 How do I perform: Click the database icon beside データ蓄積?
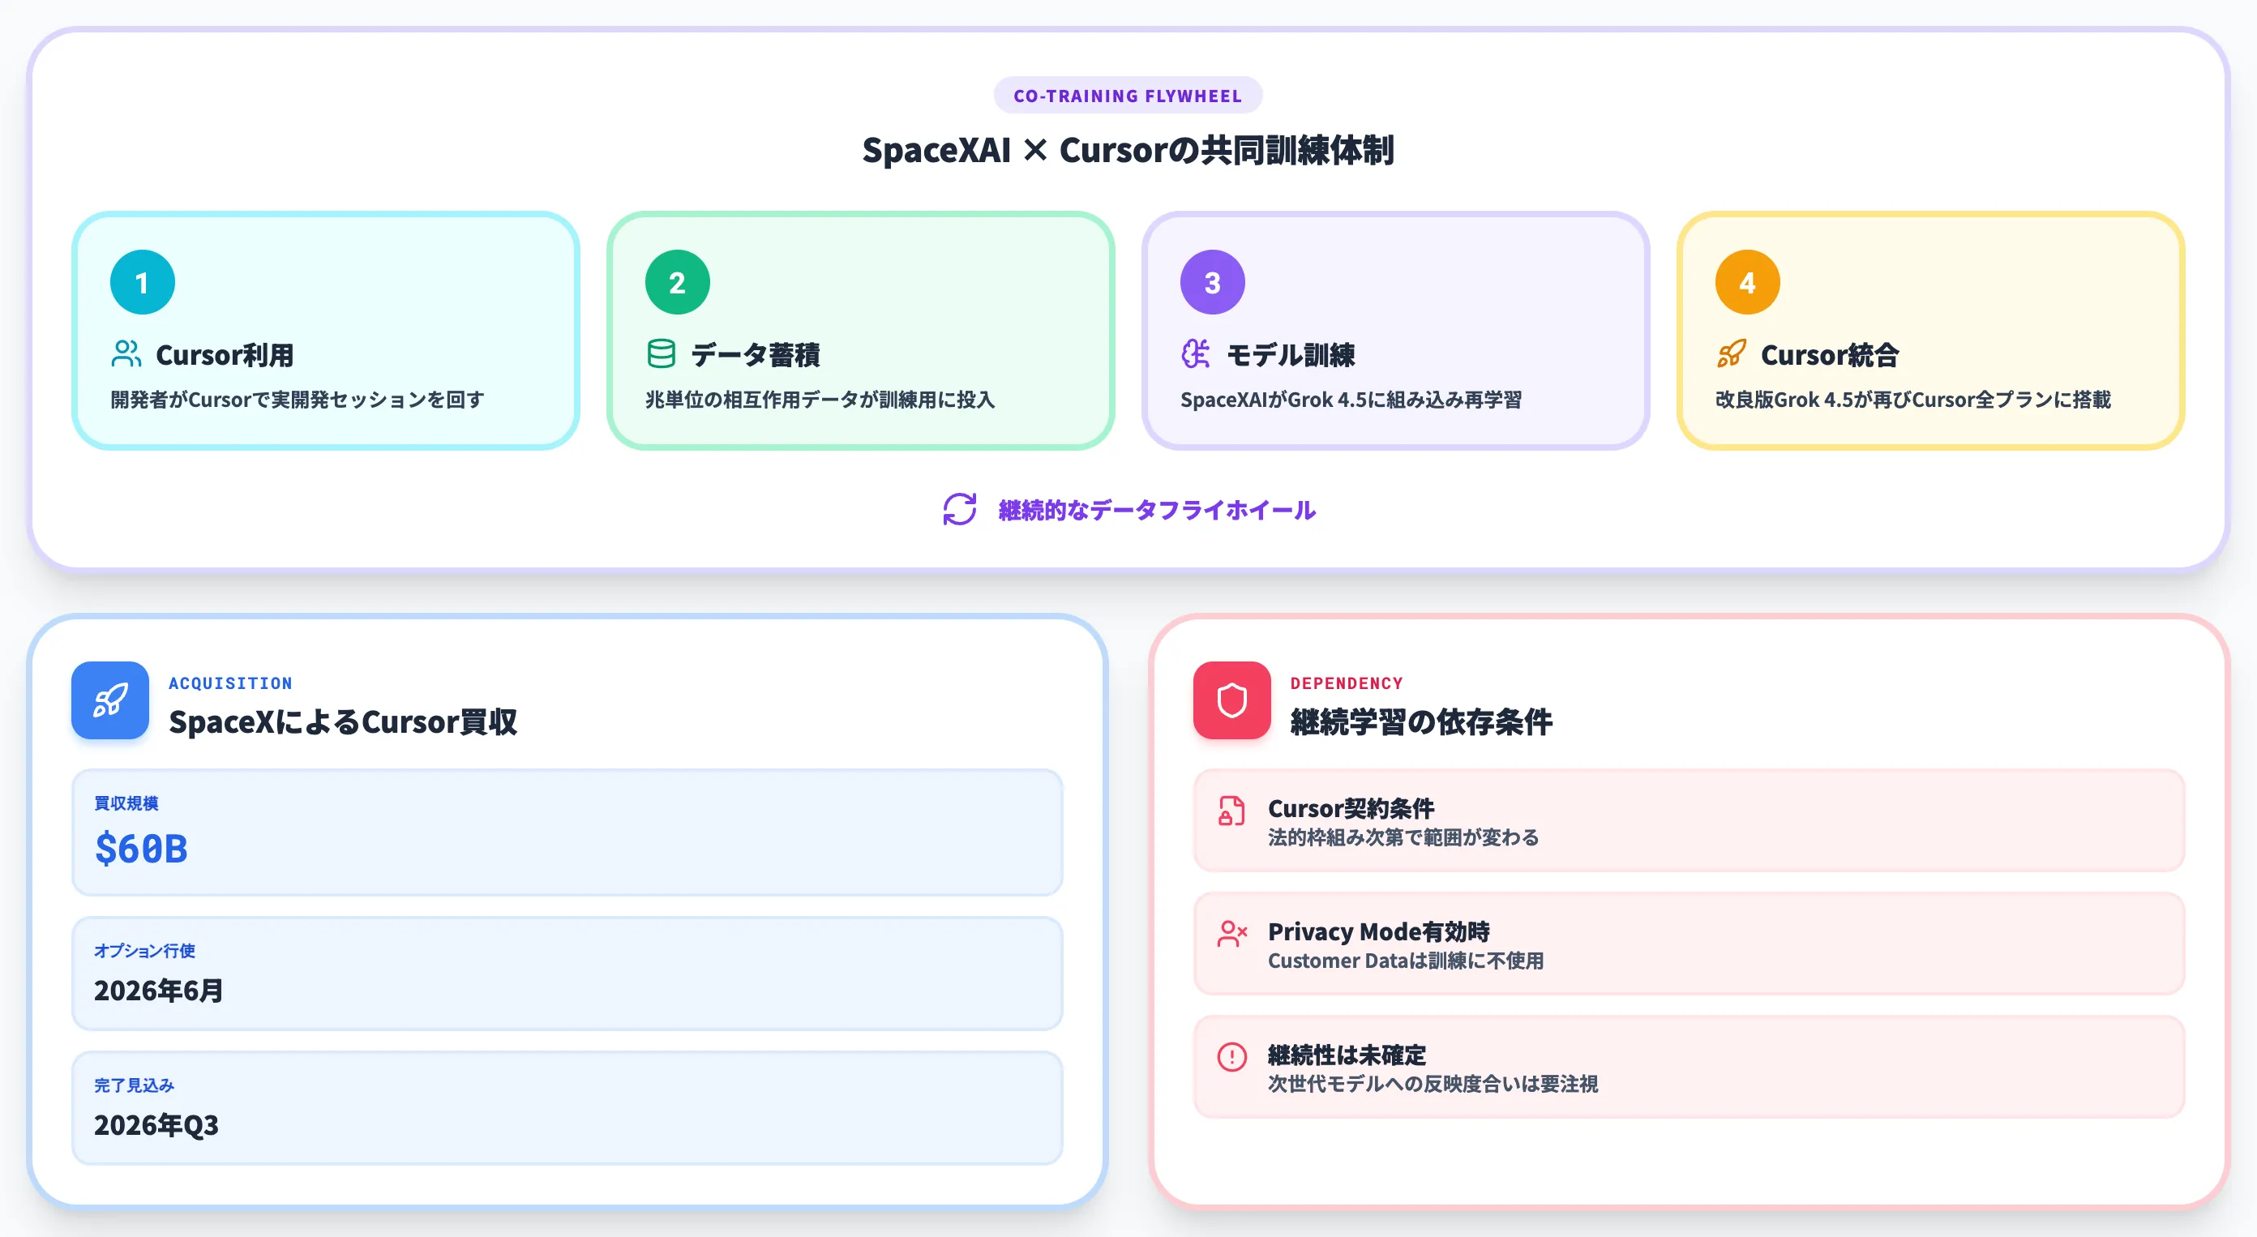coord(662,354)
